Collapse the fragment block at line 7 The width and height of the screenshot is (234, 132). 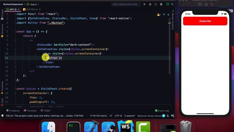[x=15, y=40]
